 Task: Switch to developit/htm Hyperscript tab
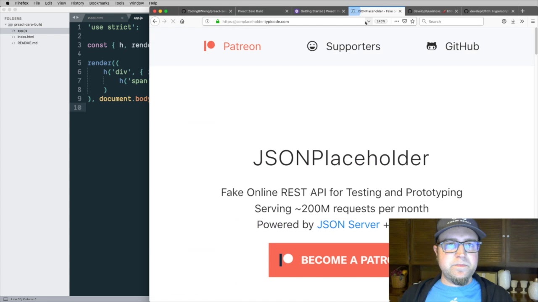pyautogui.click(x=489, y=11)
